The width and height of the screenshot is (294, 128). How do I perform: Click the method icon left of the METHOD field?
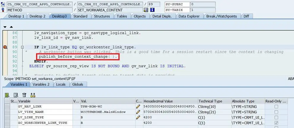[x=3, y=10]
